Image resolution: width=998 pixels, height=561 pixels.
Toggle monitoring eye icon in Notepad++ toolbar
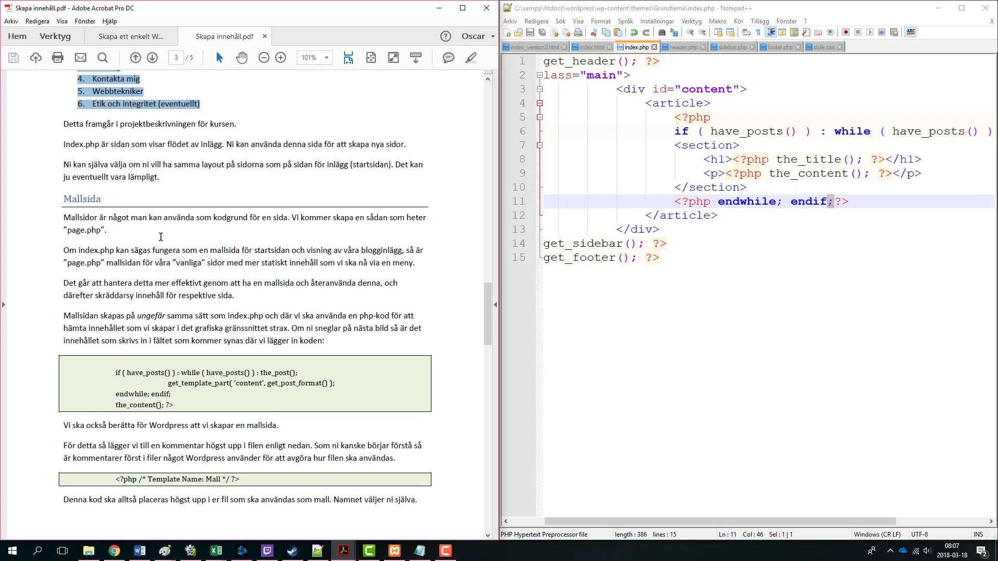pyautogui.click(x=831, y=32)
